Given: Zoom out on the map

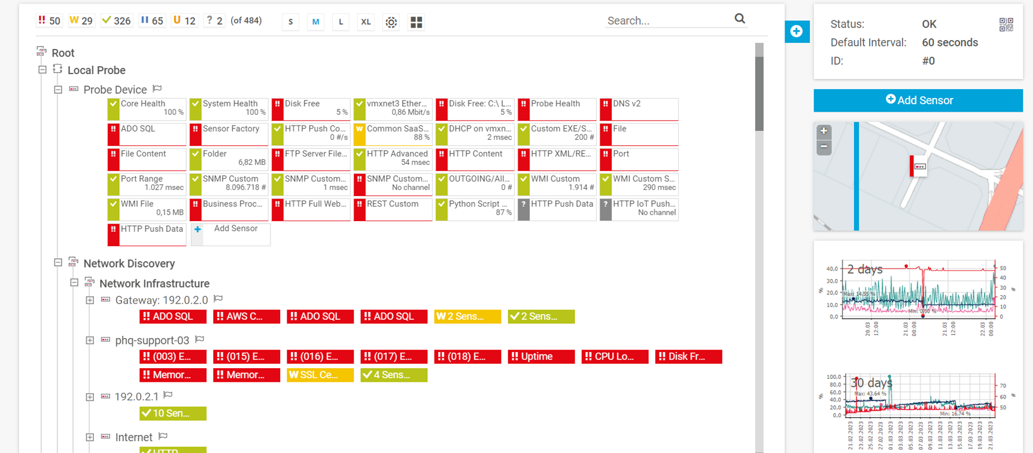Looking at the screenshot, I should [x=824, y=146].
